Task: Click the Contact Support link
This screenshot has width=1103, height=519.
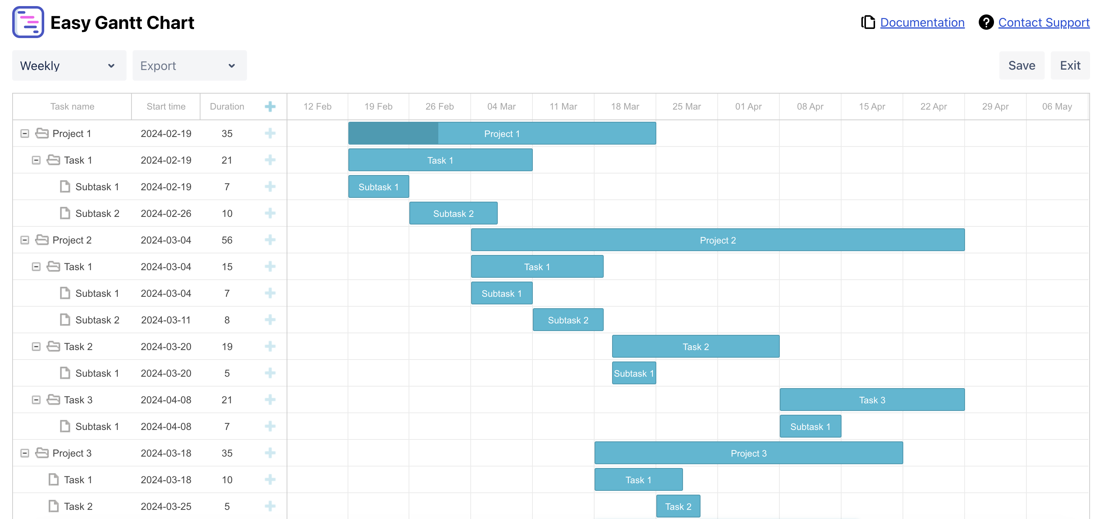Action: [x=1045, y=21]
